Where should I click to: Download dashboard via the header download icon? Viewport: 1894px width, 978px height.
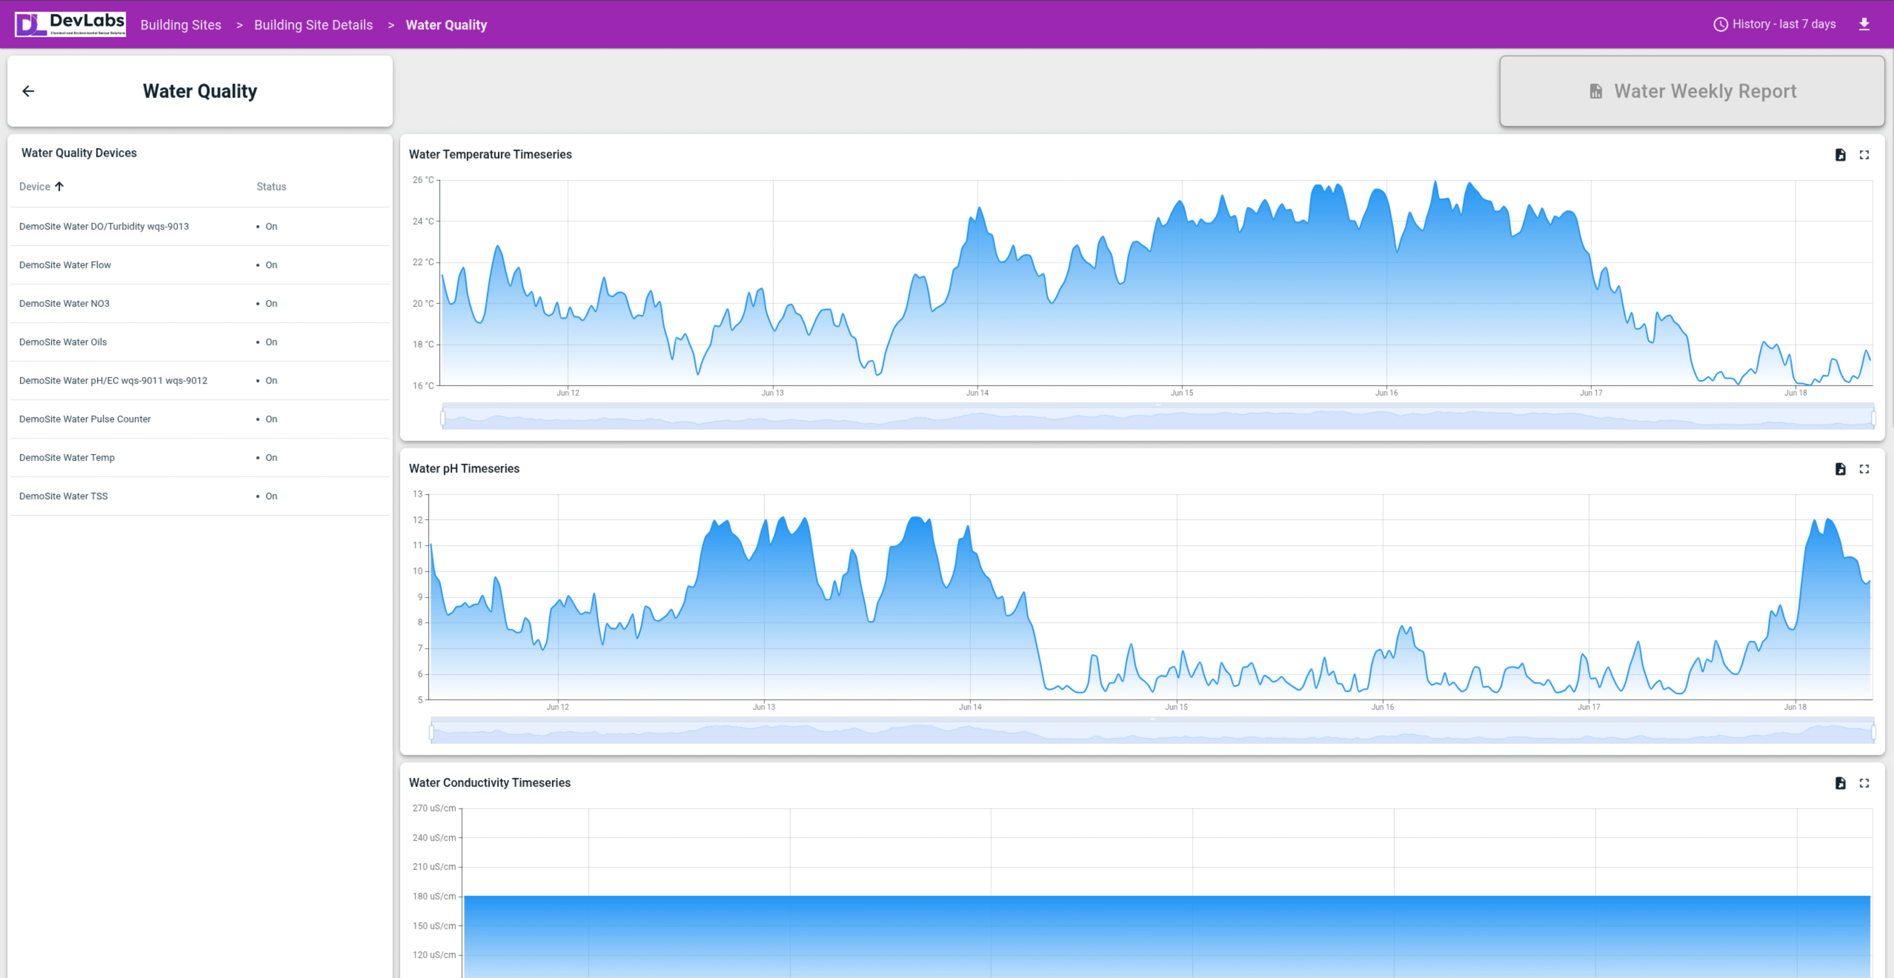(x=1864, y=24)
